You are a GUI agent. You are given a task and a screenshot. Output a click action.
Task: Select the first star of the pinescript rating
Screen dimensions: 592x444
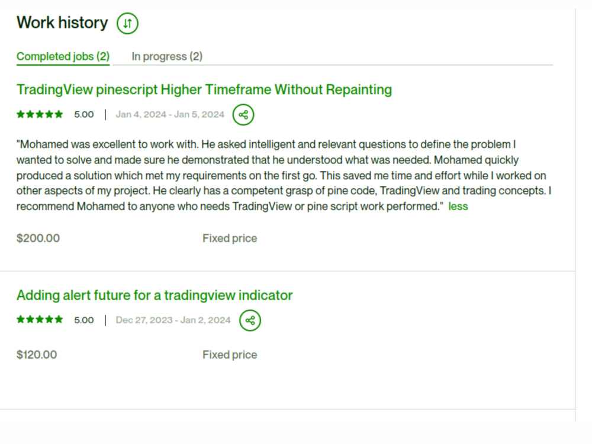tap(20, 114)
